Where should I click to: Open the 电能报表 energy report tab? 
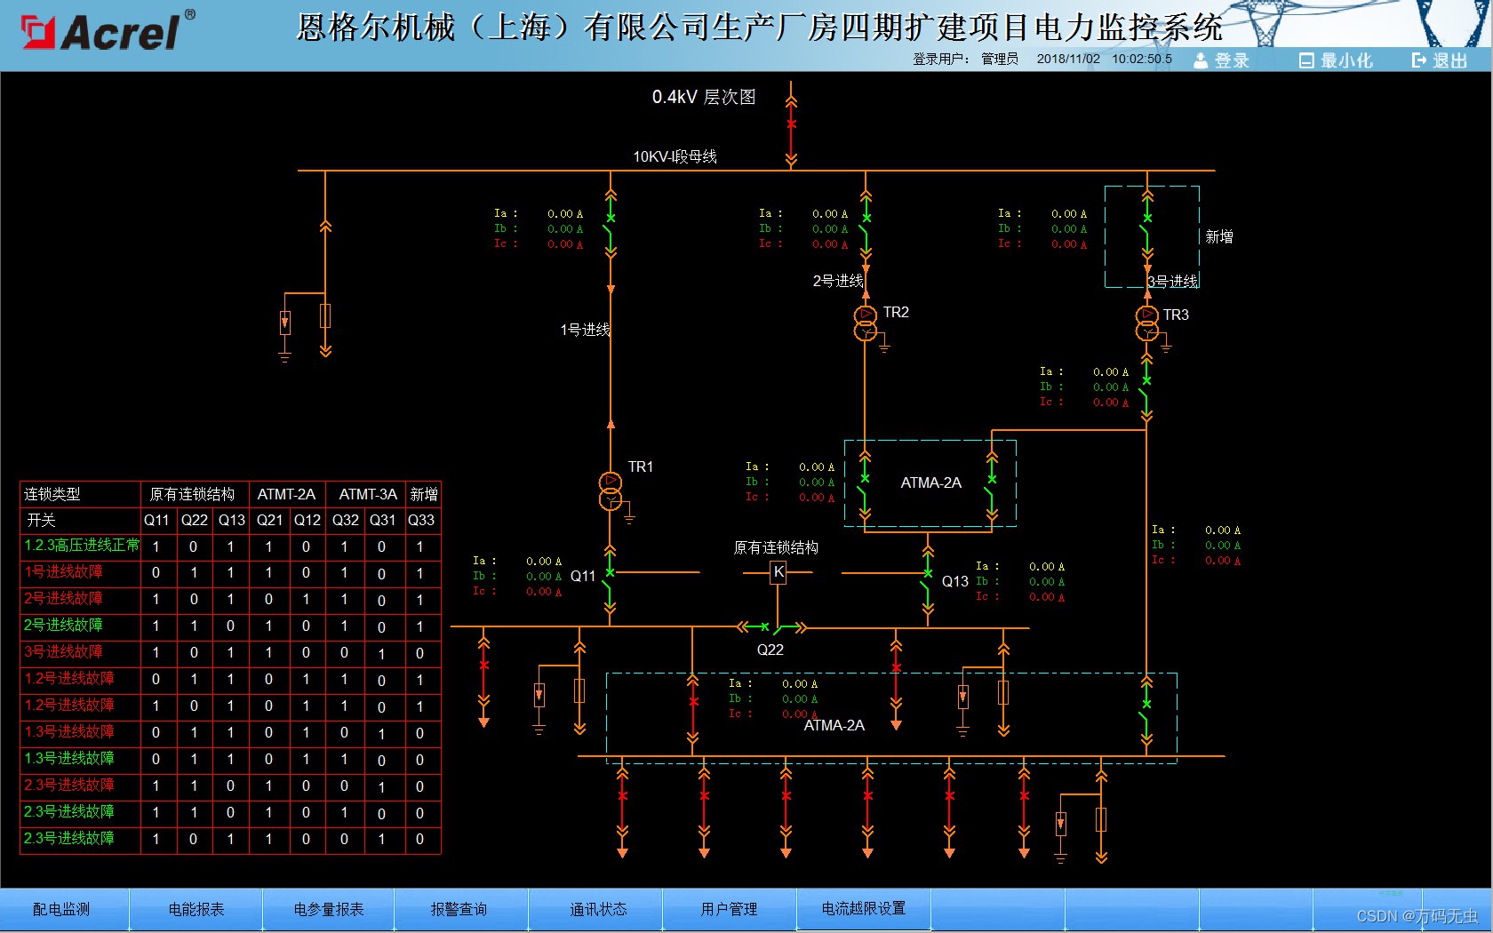click(x=196, y=909)
